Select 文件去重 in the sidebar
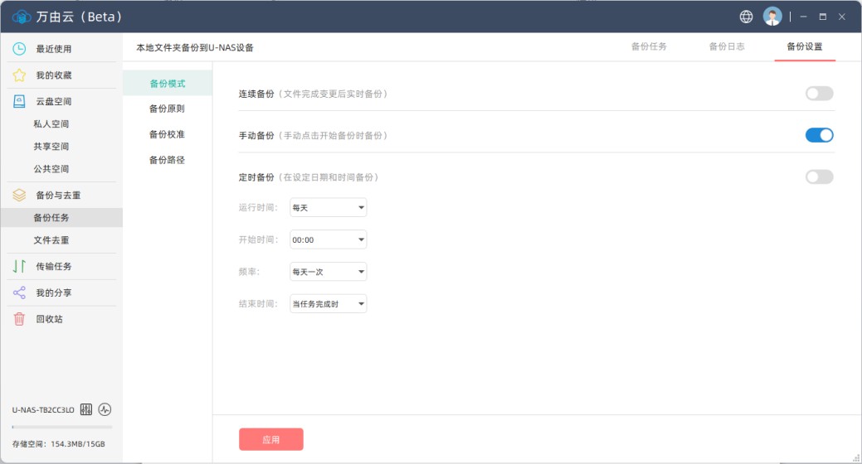The width and height of the screenshot is (862, 464). click(51, 240)
